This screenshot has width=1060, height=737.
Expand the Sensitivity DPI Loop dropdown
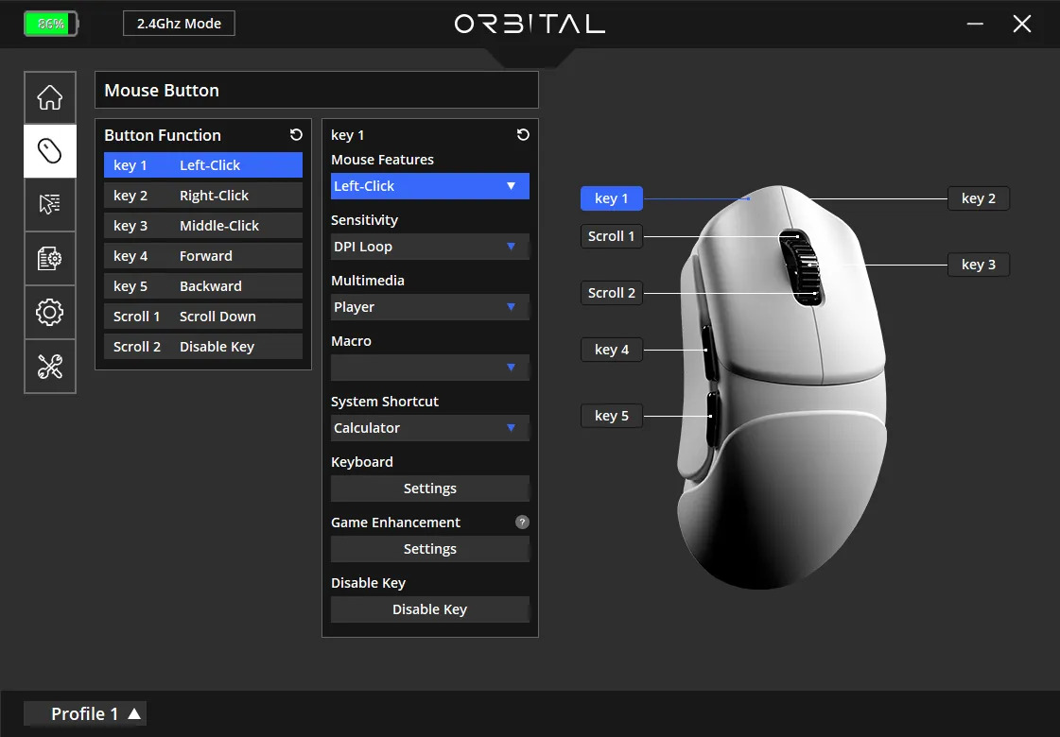[429, 247]
